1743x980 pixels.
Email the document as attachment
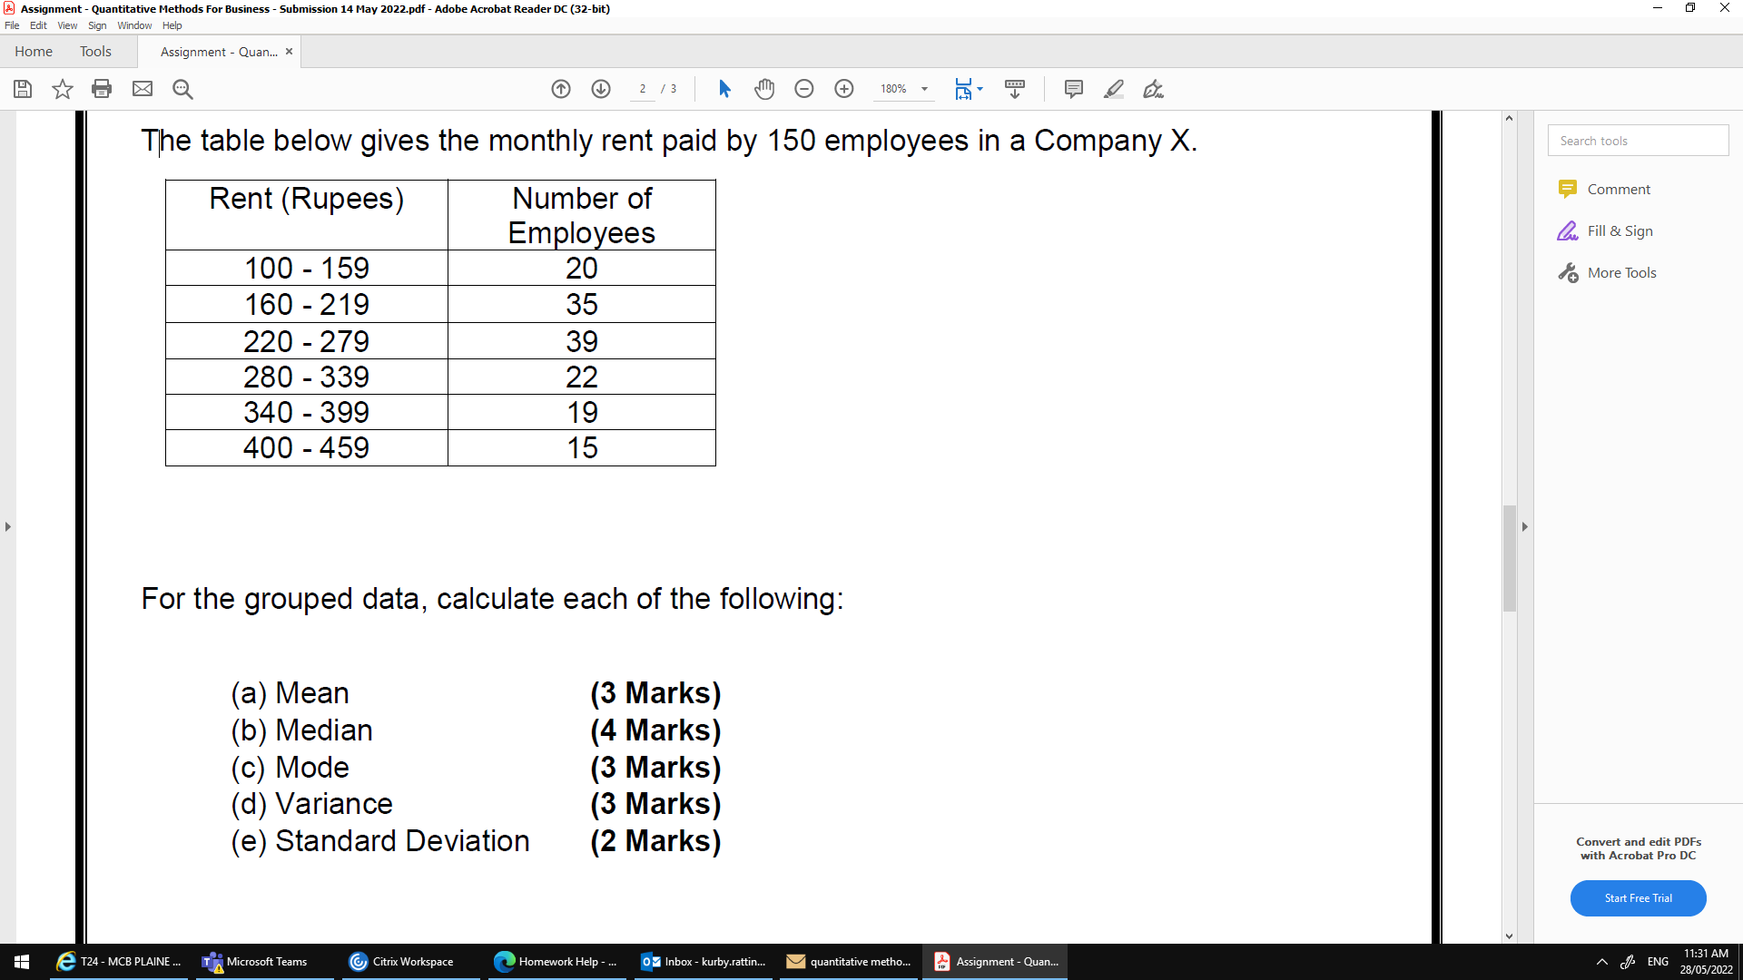pyautogui.click(x=143, y=89)
